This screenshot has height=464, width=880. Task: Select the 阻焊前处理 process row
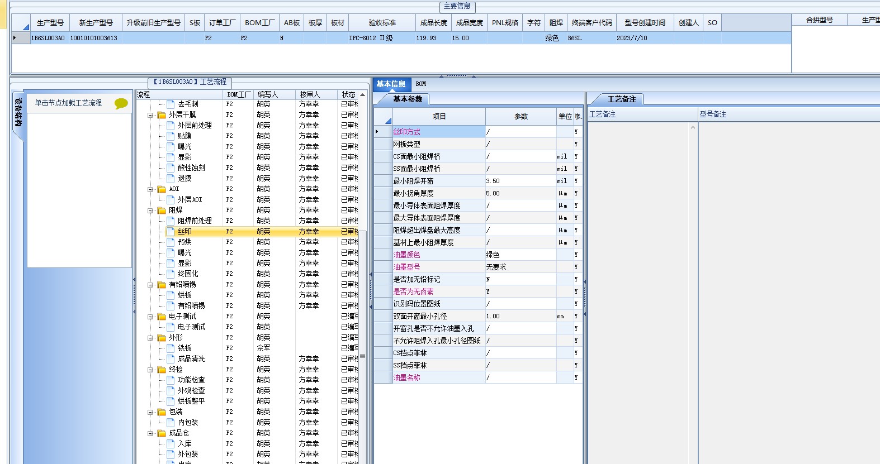[247, 221]
